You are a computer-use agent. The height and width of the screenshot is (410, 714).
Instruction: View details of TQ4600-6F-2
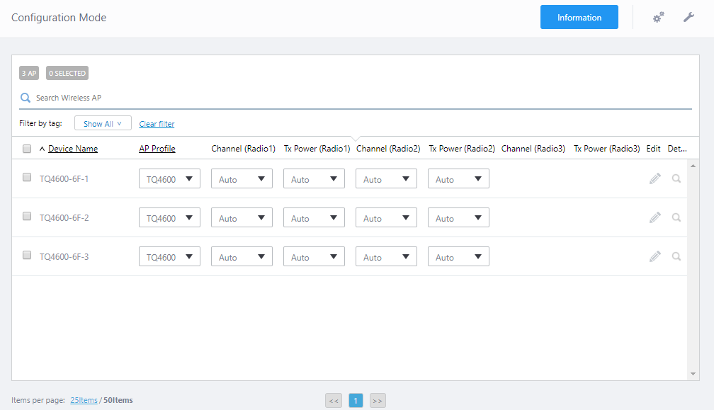coord(676,217)
